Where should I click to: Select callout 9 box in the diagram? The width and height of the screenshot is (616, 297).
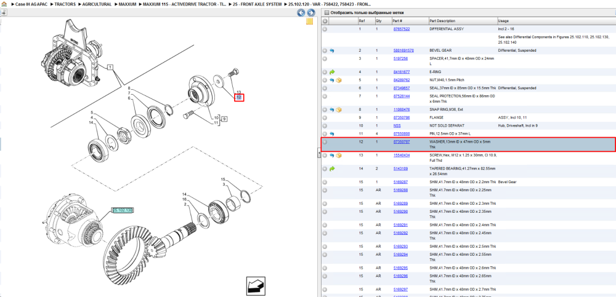[x=224, y=118]
